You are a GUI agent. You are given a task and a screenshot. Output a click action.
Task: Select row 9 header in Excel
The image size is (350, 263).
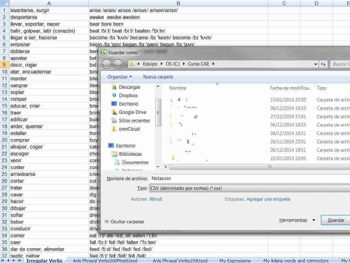(4, 65)
